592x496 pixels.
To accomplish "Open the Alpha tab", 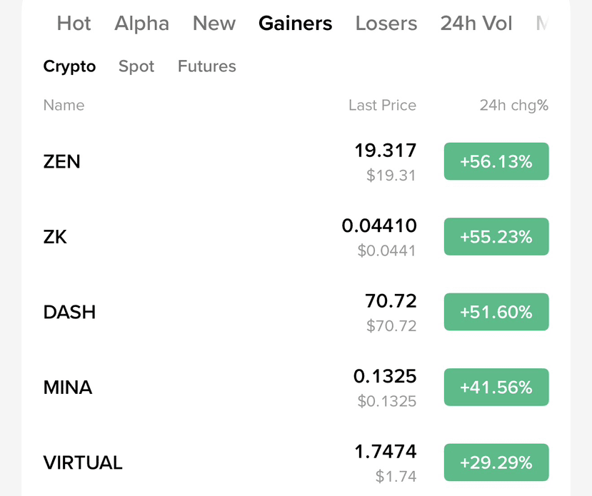I will point(141,24).
